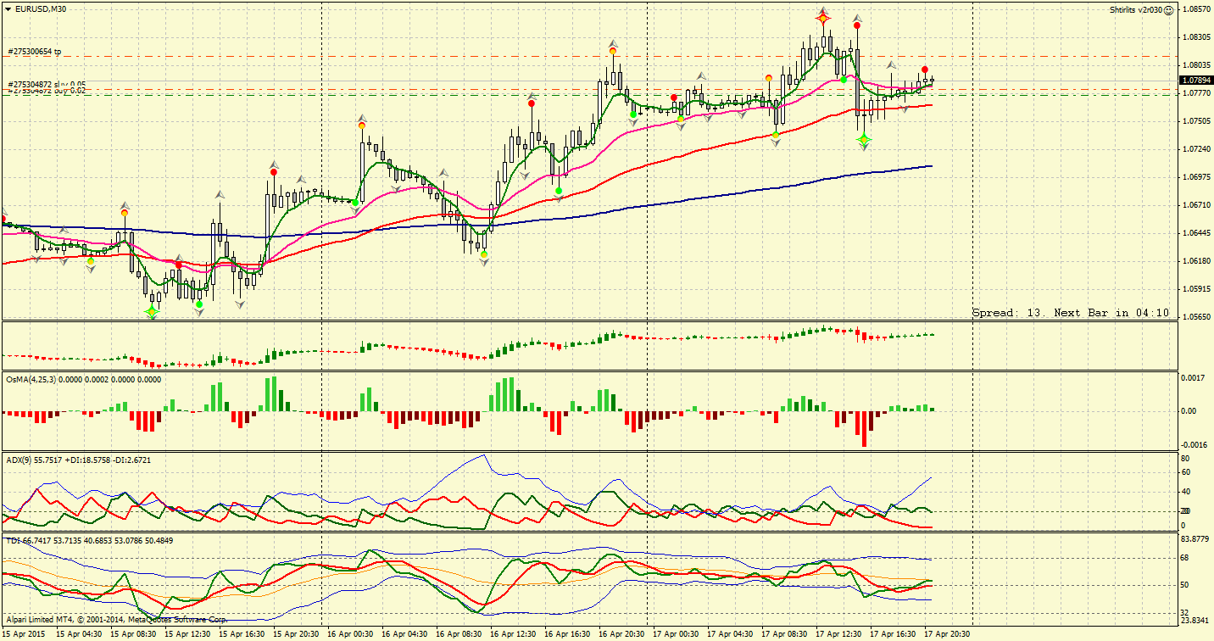Click price scale value 1.06180
The width and height of the screenshot is (1214, 641).
(x=1195, y=261)
